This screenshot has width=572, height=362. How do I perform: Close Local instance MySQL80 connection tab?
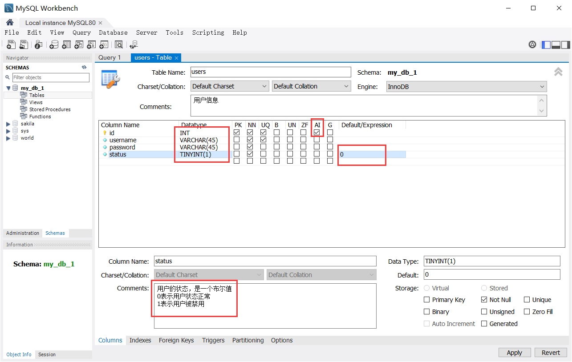point(100,23)
